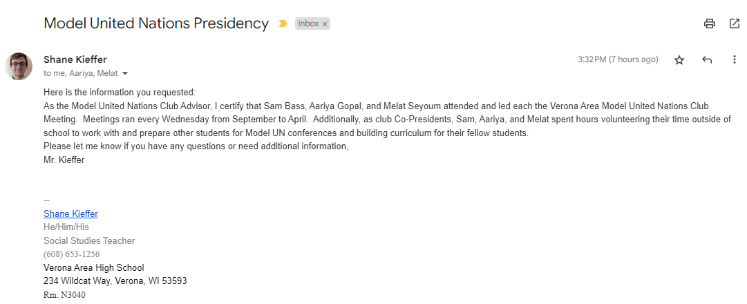
Task: Click the bold sender name Shane Kieffer
Action: pos(75,59)
